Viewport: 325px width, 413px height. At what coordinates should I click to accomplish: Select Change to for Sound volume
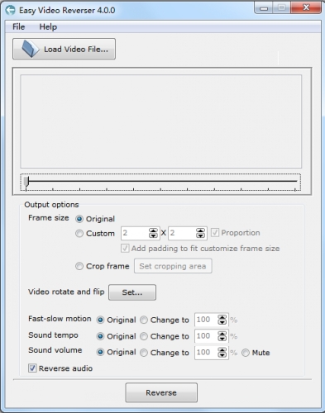144,353
